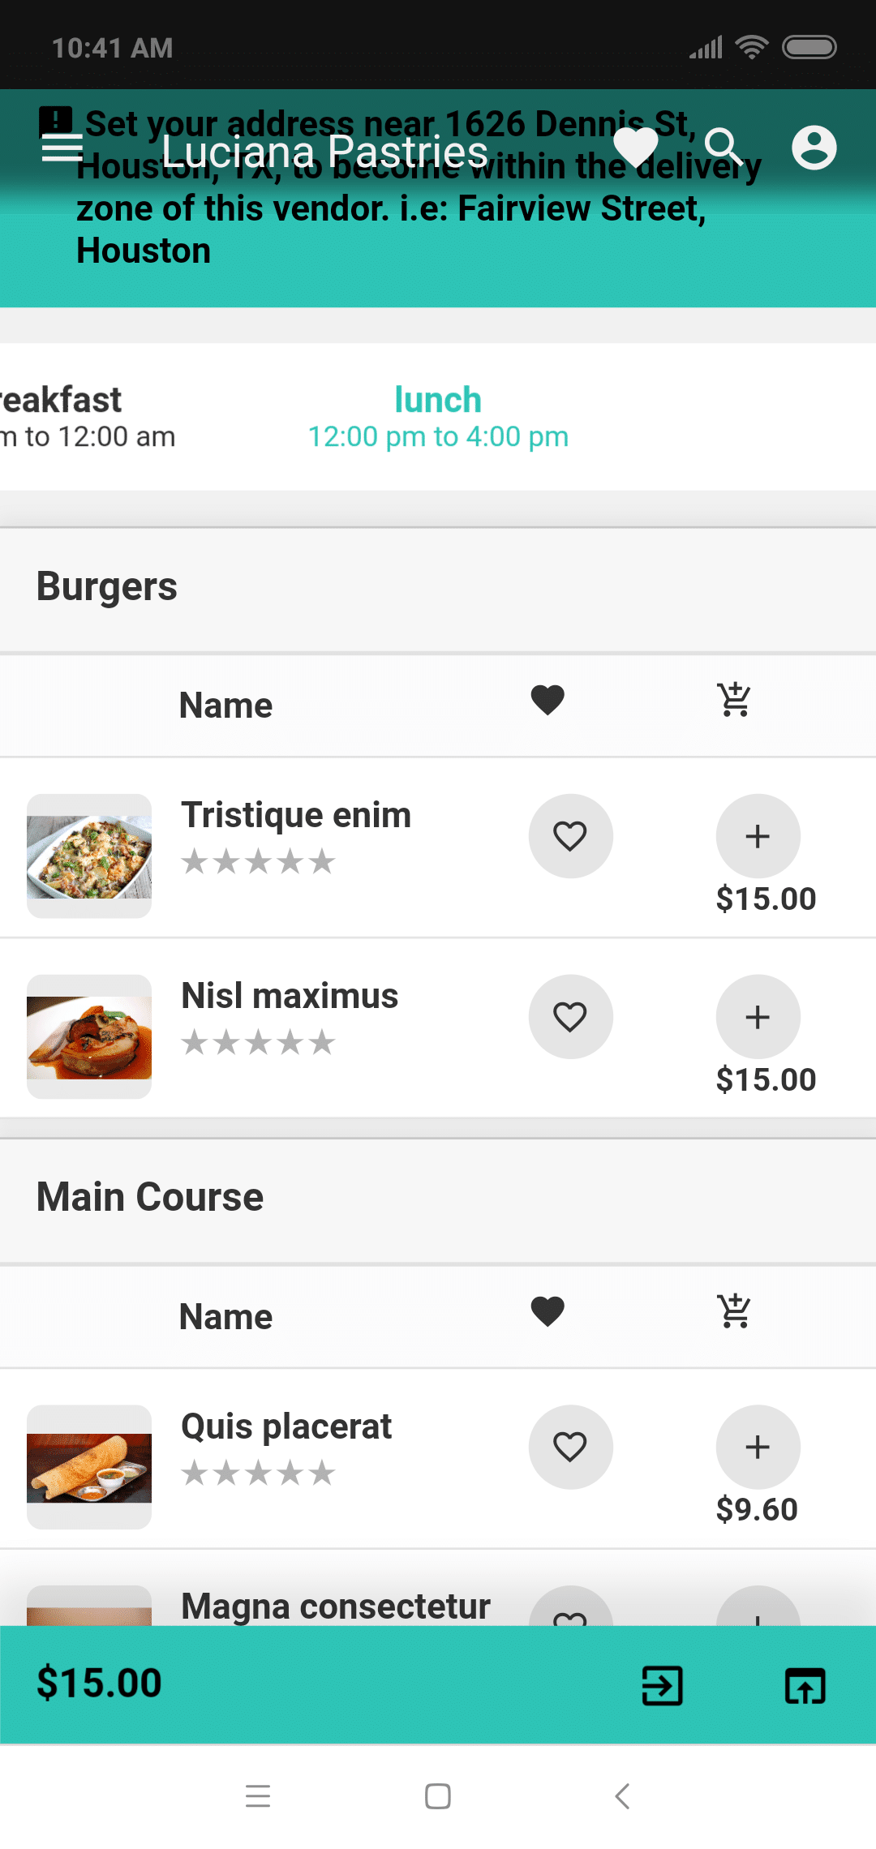Favorite the vendor with header heart icon

coord(635,148)
